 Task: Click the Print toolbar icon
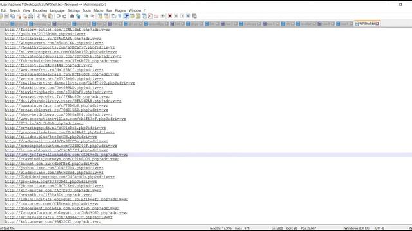coord(30,16)
